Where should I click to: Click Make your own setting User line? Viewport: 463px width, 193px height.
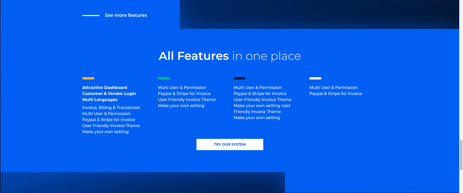(x=262, y=106)
